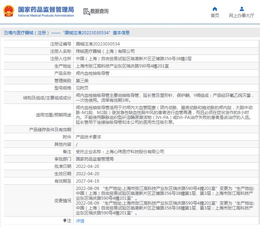The image size is (260, 227).
Task: Click the 注册人住所 address value
Action: coord(134,59)
